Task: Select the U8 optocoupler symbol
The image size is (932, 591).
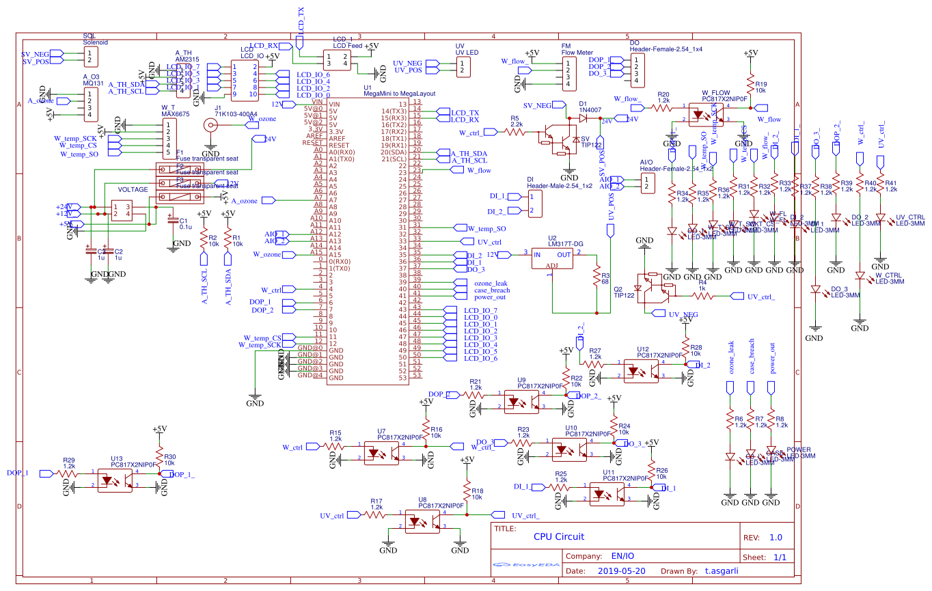Action: coord(424,521)
